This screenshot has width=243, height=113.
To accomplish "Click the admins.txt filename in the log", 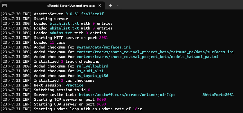I will 61,33.
